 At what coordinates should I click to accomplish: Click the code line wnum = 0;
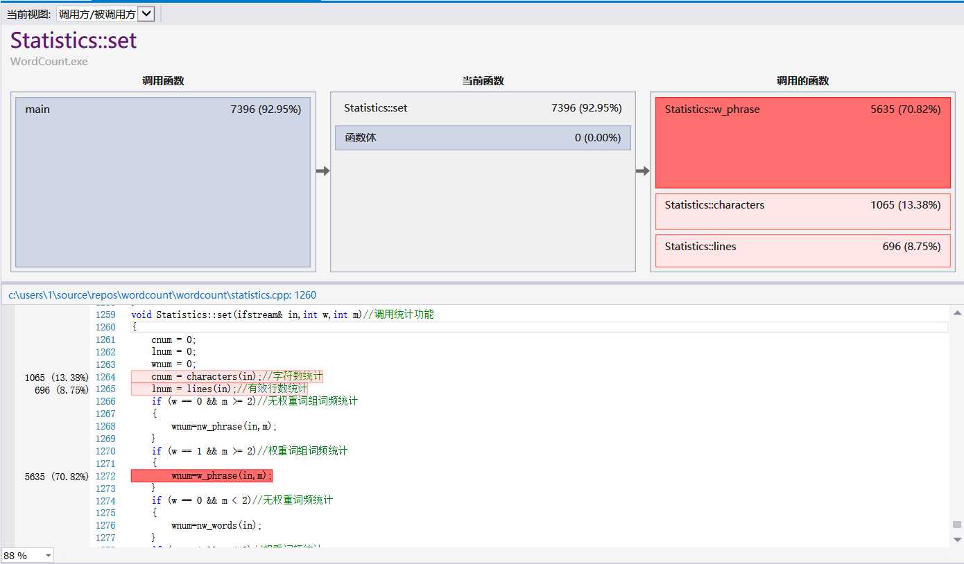click(174, 364)
